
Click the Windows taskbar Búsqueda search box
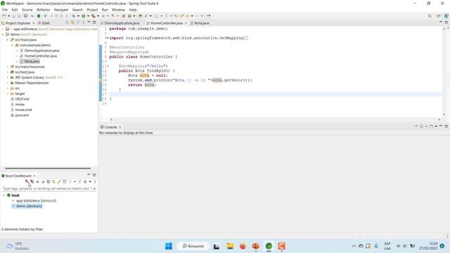point(193,246)
